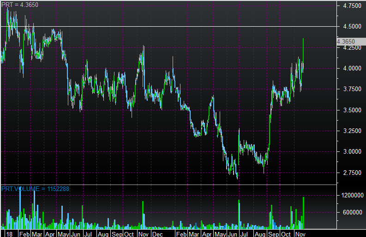Click the 18 year label on time axis
This screenshot has height=237, width=366.
[9, 234]
